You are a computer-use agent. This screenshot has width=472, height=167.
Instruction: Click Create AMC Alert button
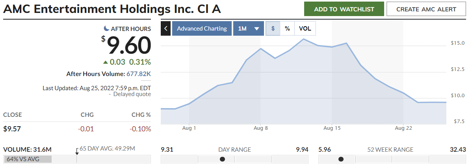(x=426, y=9)
